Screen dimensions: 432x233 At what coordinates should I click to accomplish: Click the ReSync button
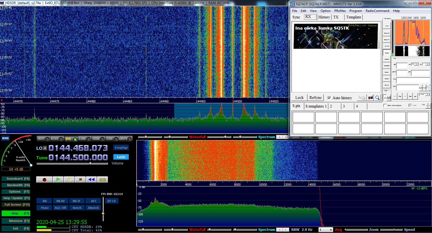pyautogui.click(x=315, y=98)
